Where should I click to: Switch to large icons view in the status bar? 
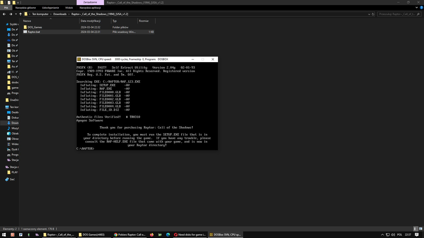coord(420,229)
